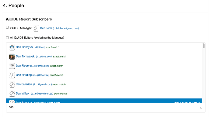Image resolution: width=210 pixels, height=117 pixels.
Task: Choose dan balizrian from results
Action: 104,84
